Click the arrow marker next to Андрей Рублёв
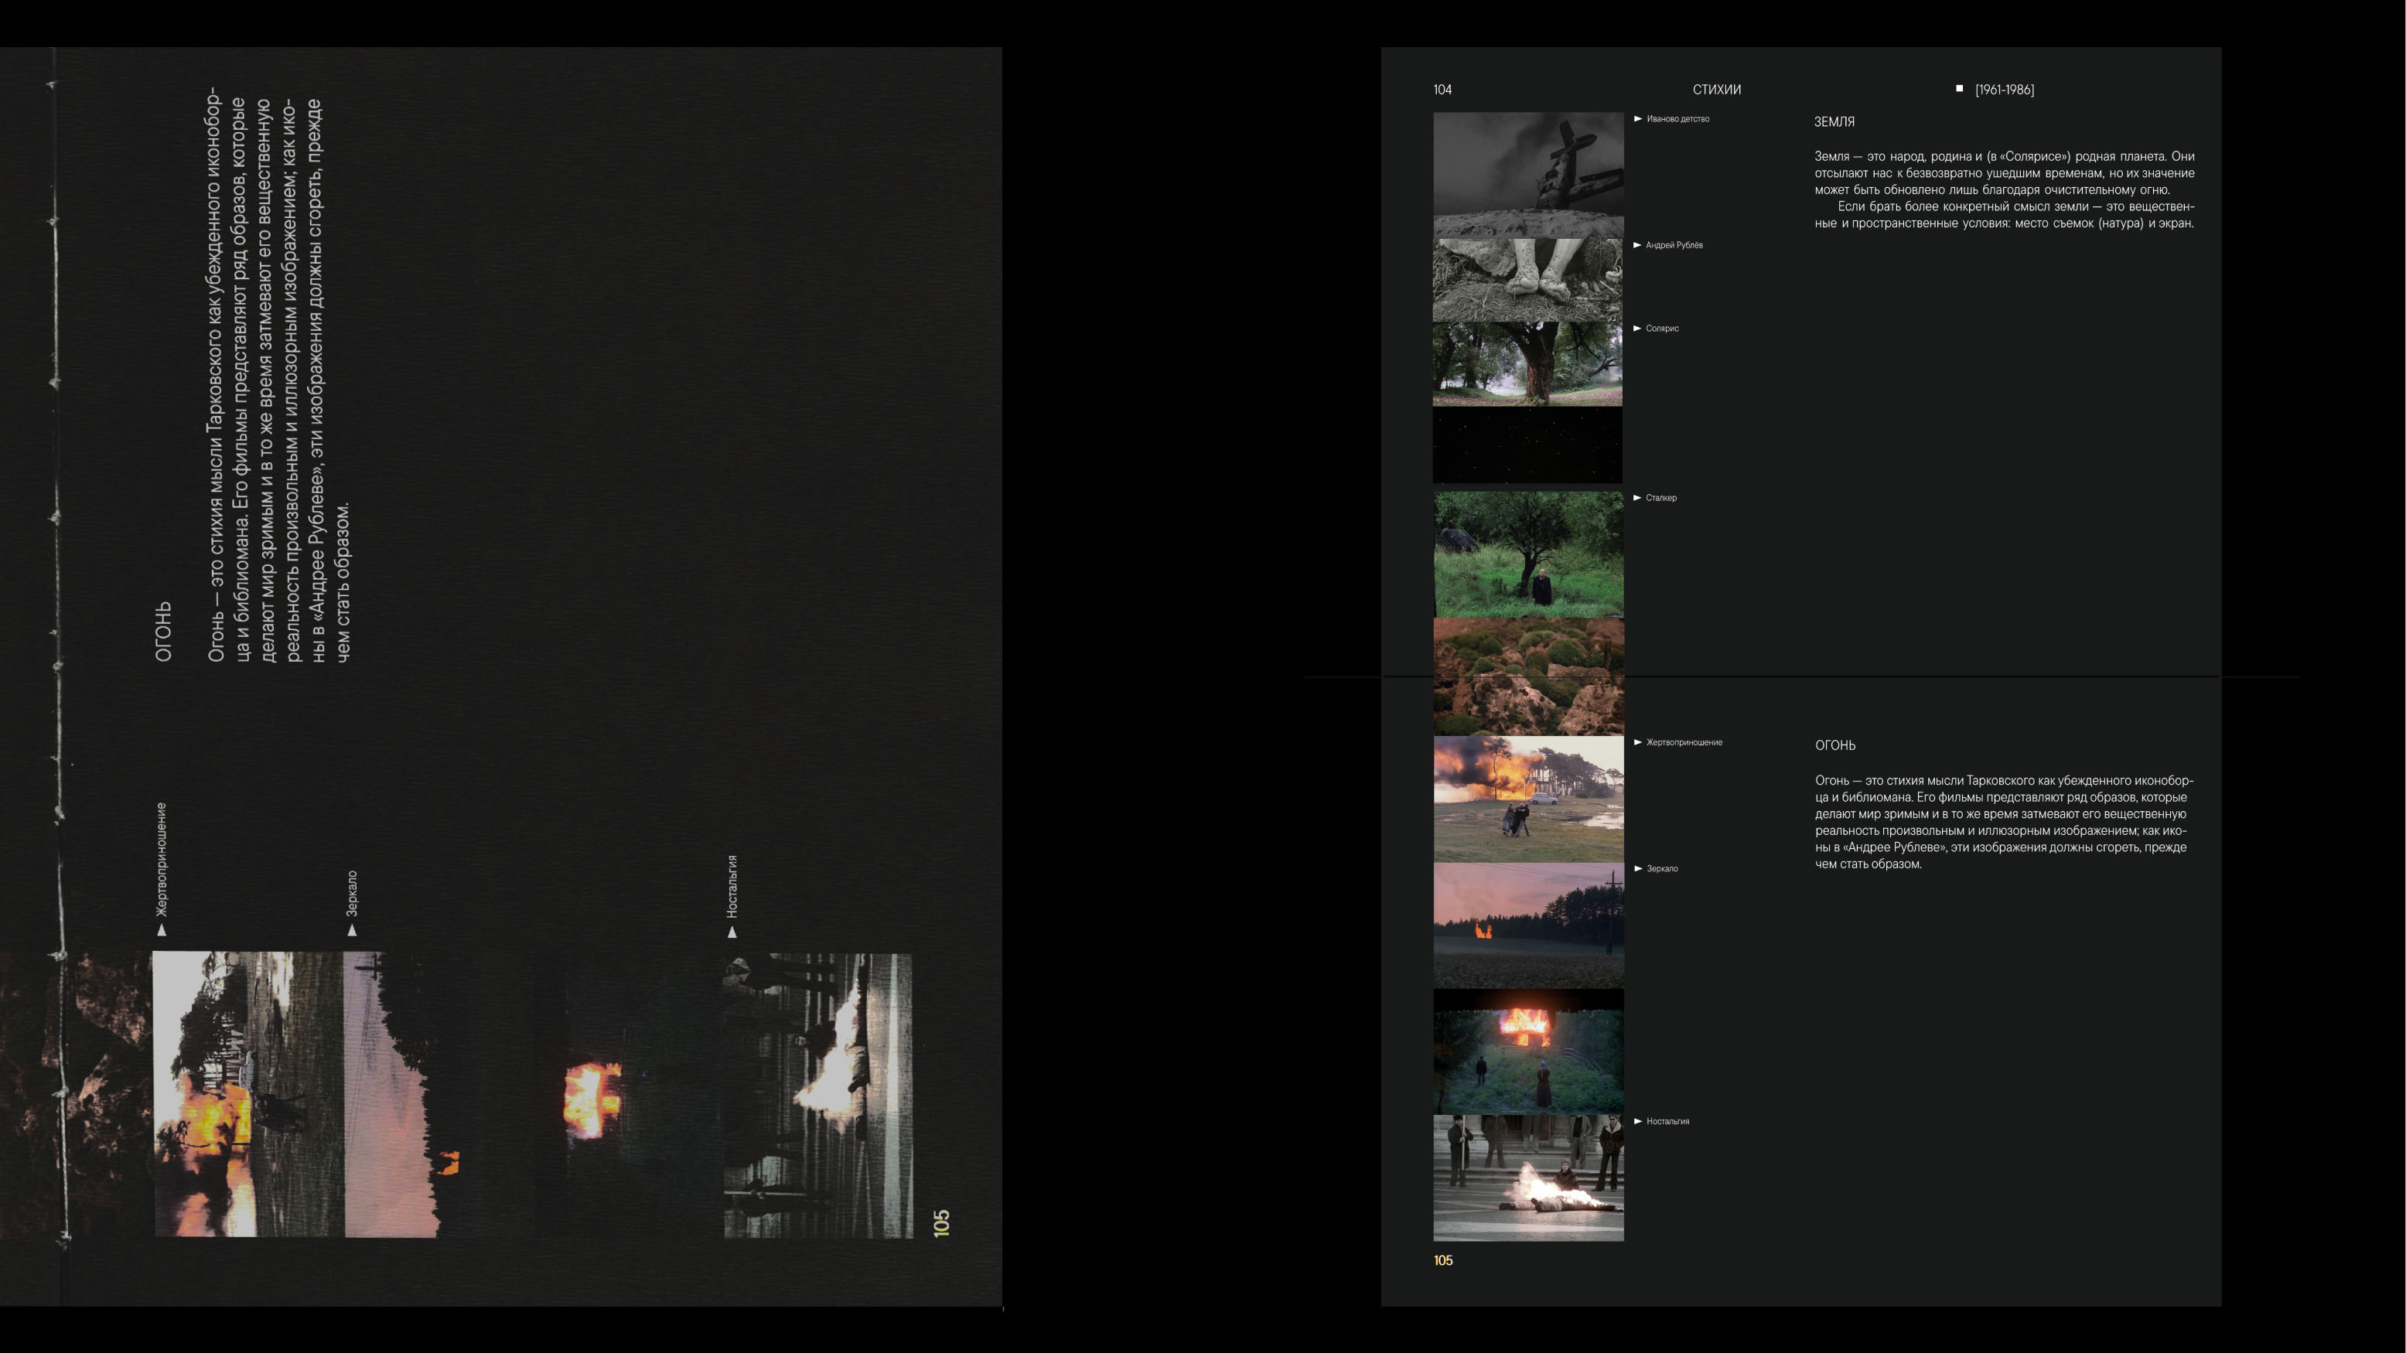Viewport: 2406px width, 1353px height. (x=1636, y=244)
